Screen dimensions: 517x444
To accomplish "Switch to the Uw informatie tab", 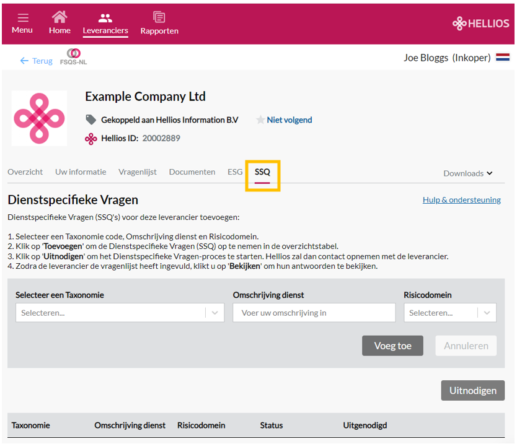I will pos(81,172).
